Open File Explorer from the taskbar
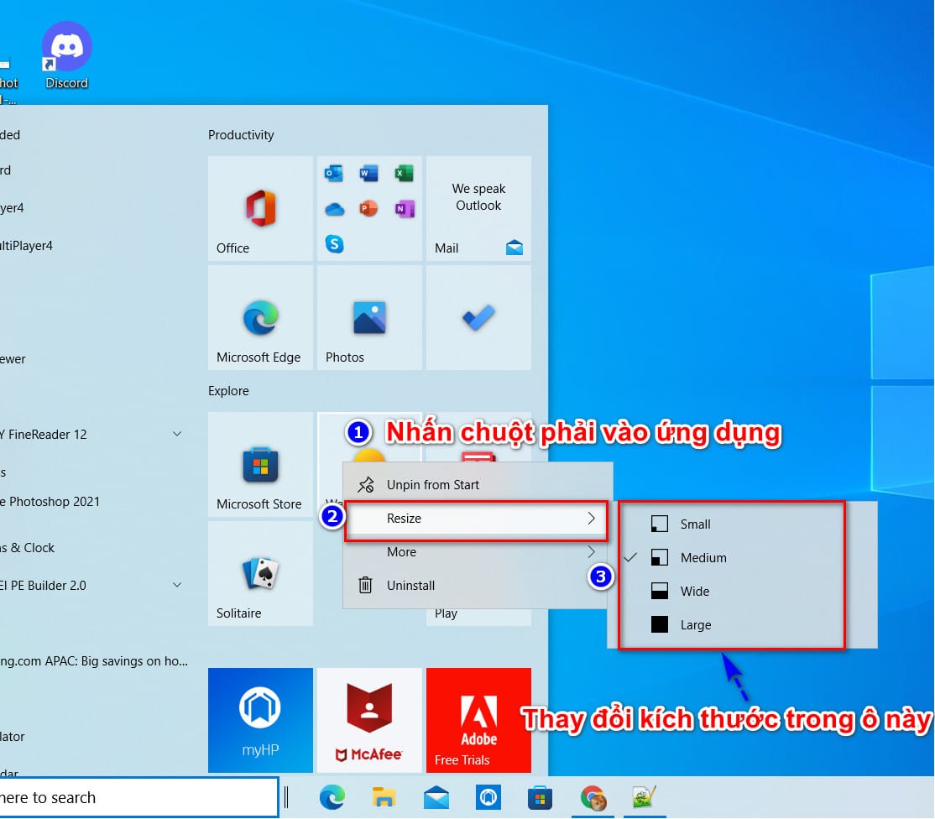The height and width of the screenshot is (819, 935). [384, 797]
